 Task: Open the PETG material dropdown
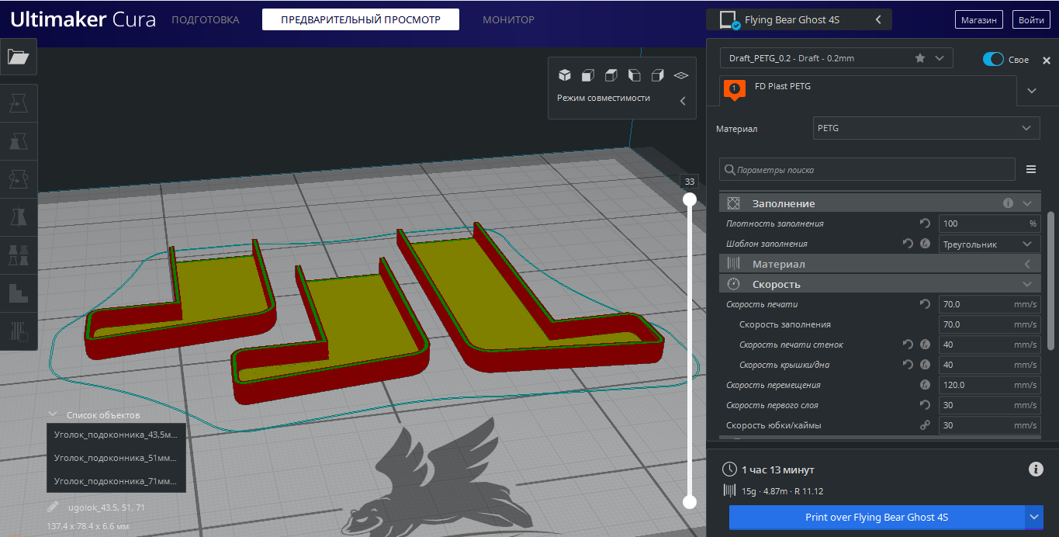pyautogui.click(x=926, y=128)
